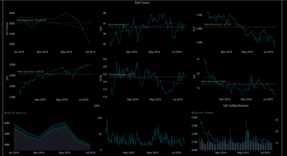287x156 pixels.
Task: Click the 98 value on DXY axis
Action: click(x=104, y=13)
